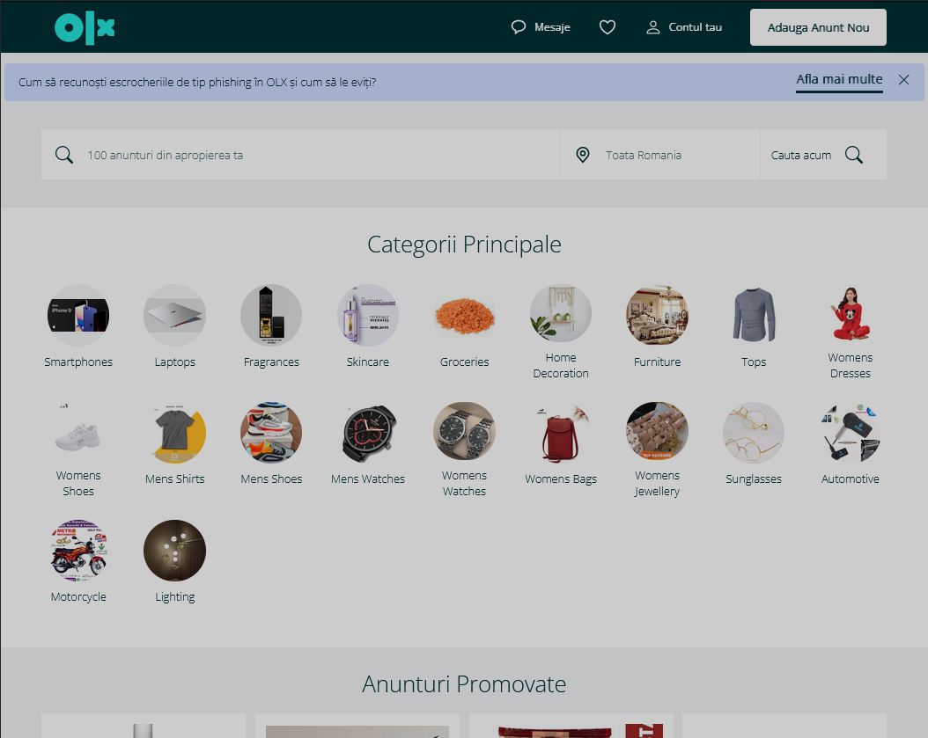Open the Lighting category
928x738 pixels.
(x=174, y=551)
